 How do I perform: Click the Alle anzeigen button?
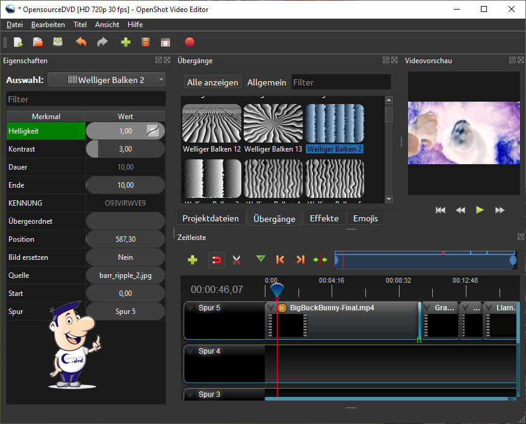click(212, 82)
